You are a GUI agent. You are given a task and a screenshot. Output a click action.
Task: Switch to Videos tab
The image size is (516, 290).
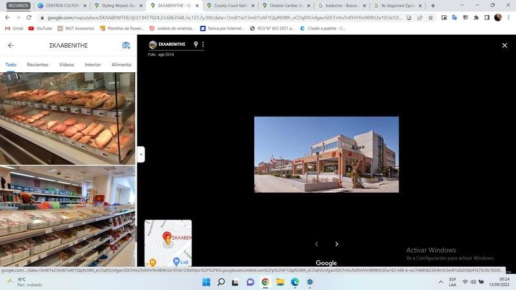(66, 64)
